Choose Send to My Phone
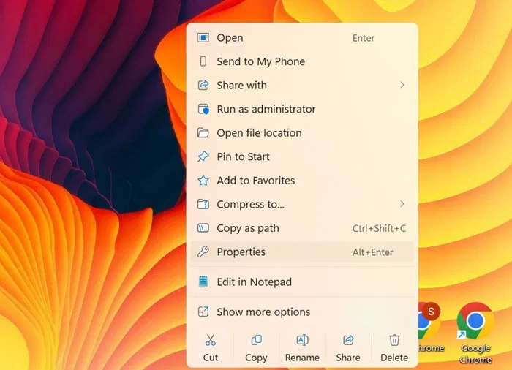 tap(302, 61)
